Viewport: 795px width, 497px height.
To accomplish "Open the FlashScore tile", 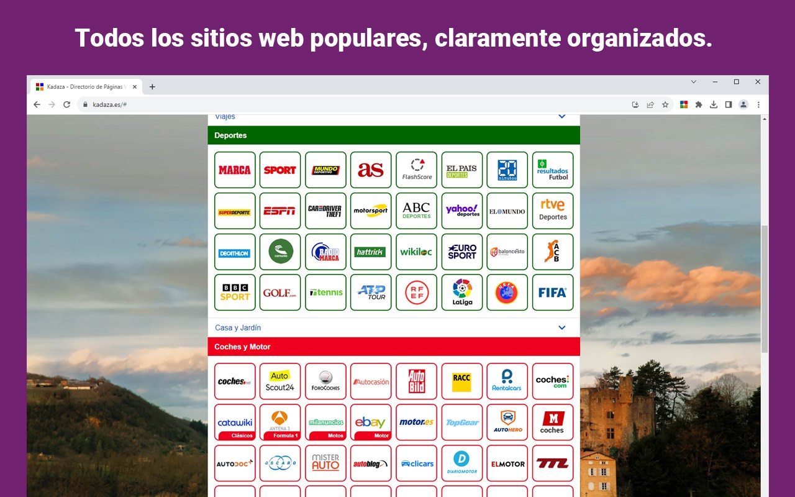I will 417,170.
